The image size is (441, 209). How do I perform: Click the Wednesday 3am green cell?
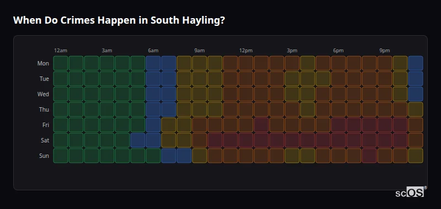coord(107,94)
